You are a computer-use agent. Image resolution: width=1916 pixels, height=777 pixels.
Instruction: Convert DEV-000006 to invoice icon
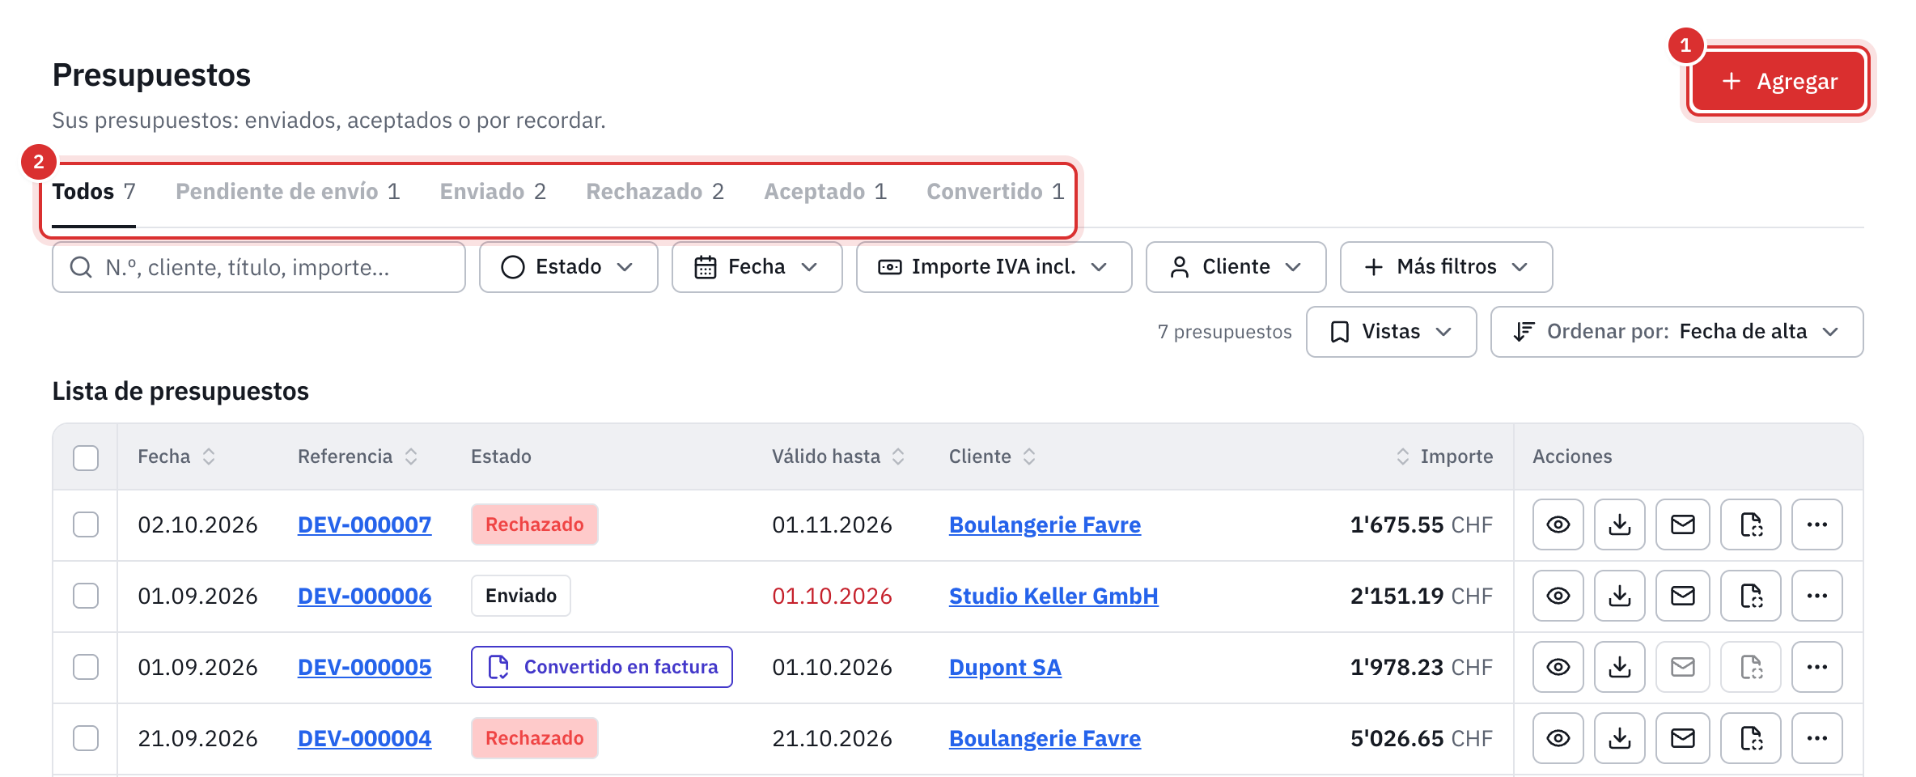coord(1750,596)
